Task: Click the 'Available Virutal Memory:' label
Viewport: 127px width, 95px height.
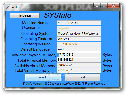Action: tap(35, 66)
